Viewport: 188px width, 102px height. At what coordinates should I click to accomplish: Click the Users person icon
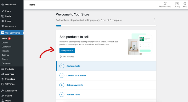click(x=2, y=101)
